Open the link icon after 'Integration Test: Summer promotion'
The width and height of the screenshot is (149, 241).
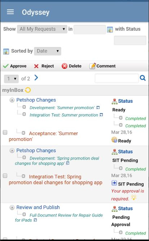tap(101, 115)
